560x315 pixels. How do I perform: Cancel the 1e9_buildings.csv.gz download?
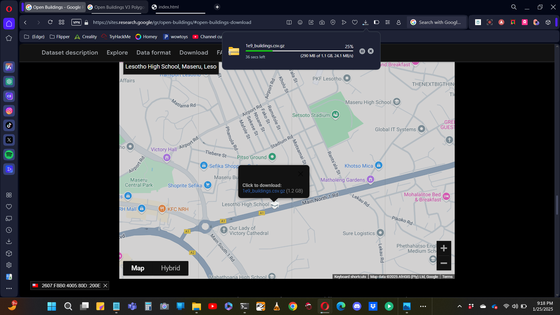coord(371,51)
